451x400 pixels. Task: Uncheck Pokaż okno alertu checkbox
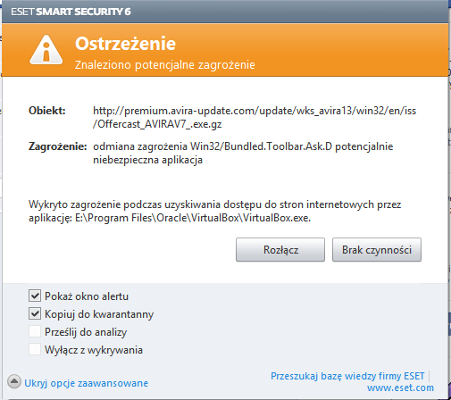35,296
